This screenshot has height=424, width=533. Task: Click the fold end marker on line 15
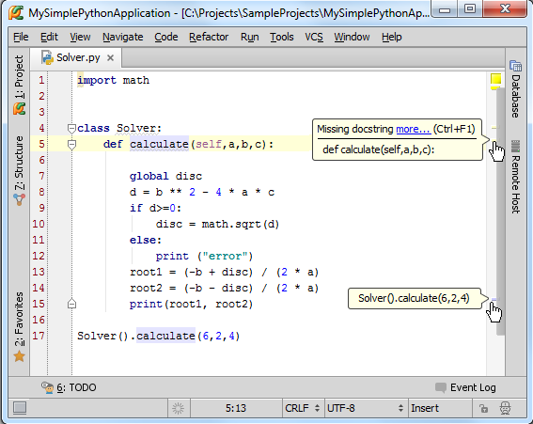coord(71,304)
